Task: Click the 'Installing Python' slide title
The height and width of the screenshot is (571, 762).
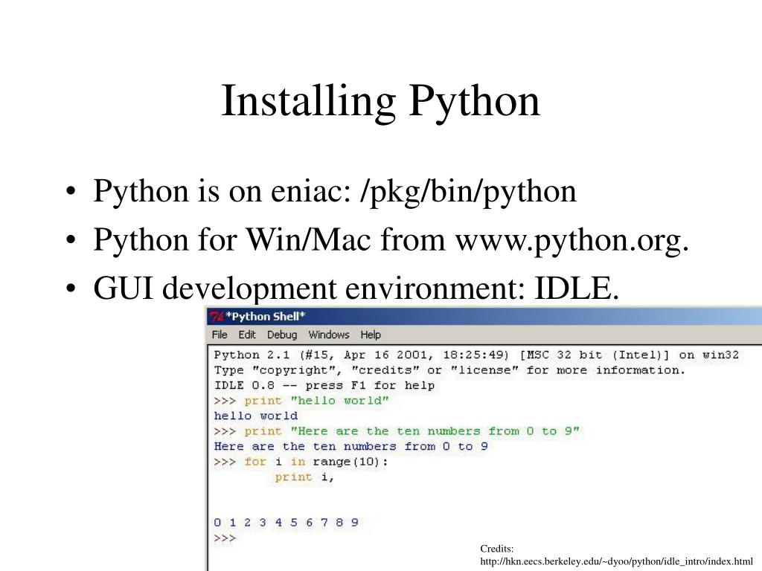Action: click(x=380, y=100)
